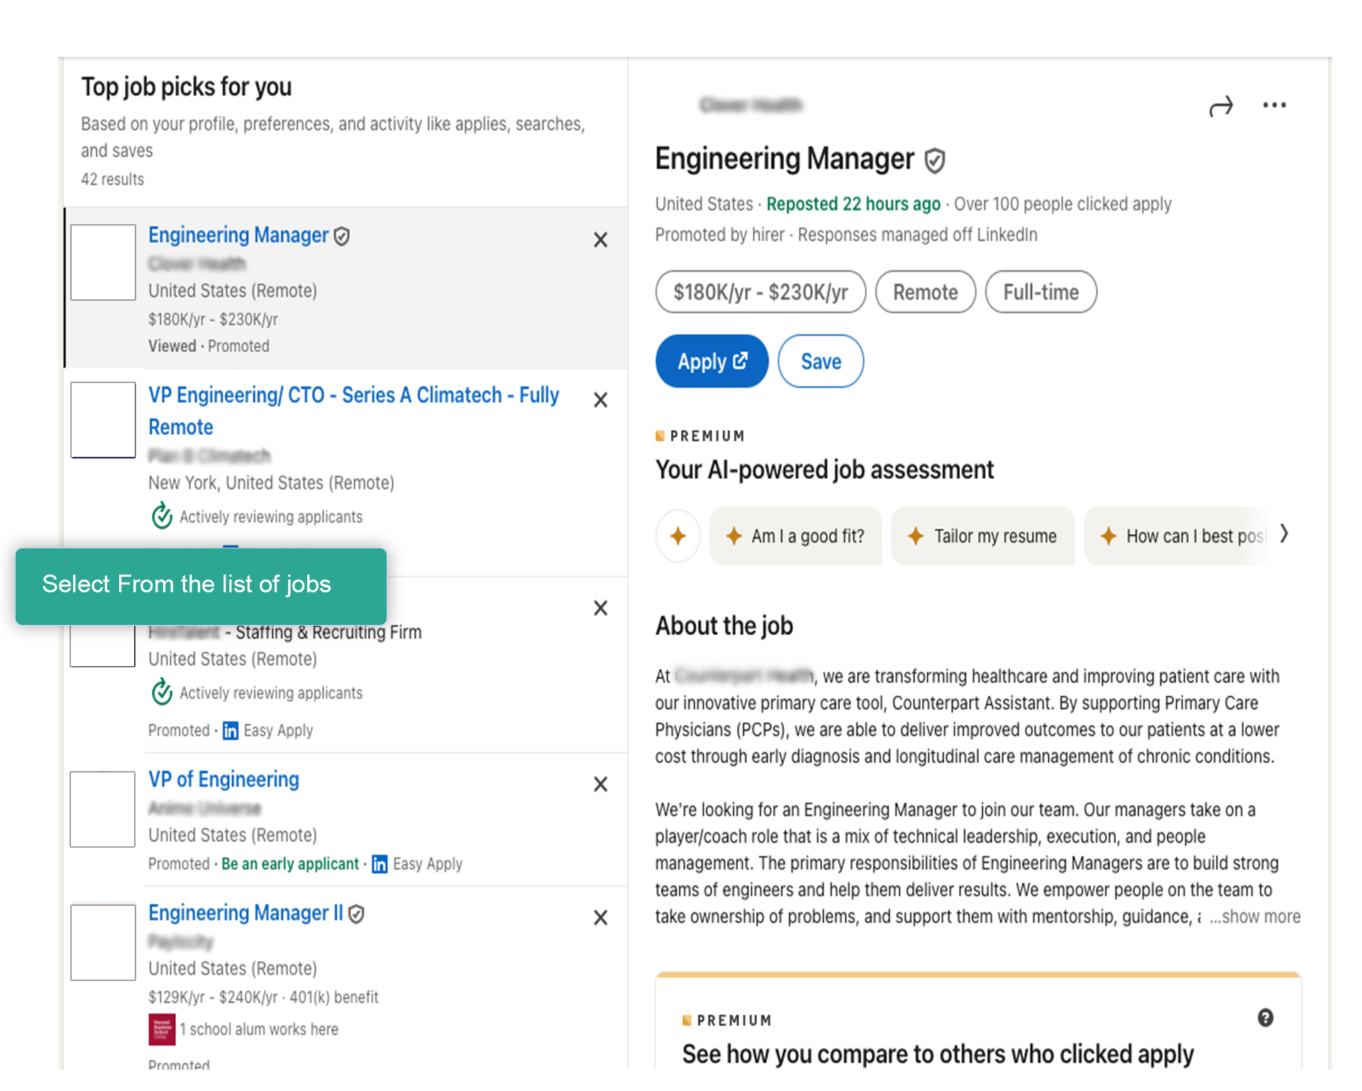Select the Am I a good fit? chip

(795, 536)
